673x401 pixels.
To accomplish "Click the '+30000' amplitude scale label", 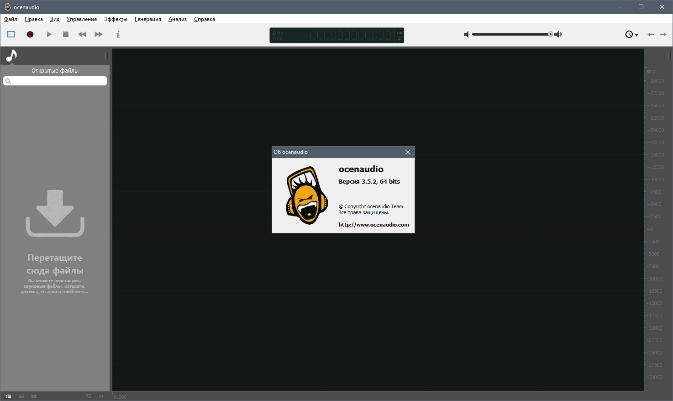I will pos(656,81).
